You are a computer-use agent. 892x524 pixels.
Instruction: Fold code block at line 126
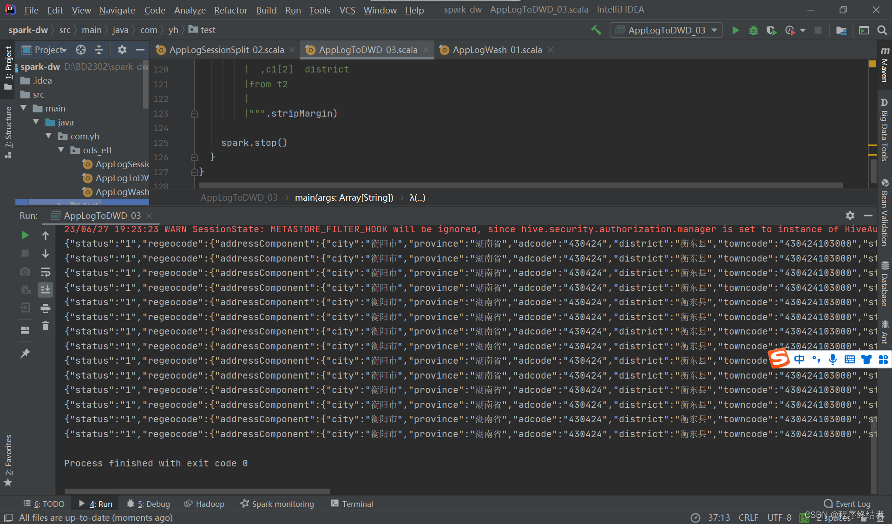click(x=195, y=157)
